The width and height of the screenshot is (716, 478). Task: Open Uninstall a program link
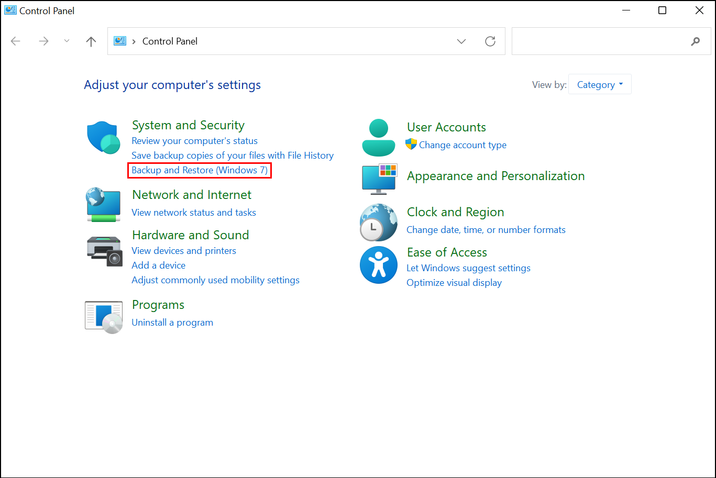[x=172, y=323]
